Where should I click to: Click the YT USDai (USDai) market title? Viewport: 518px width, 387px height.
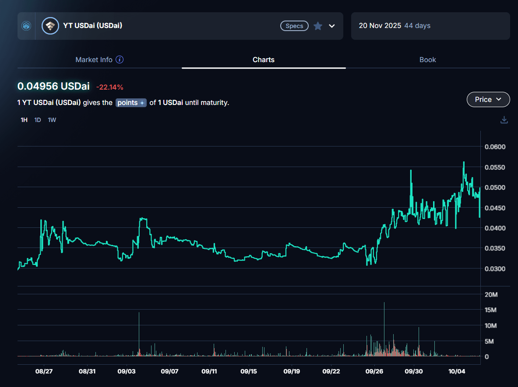click(x=92, y=25)
